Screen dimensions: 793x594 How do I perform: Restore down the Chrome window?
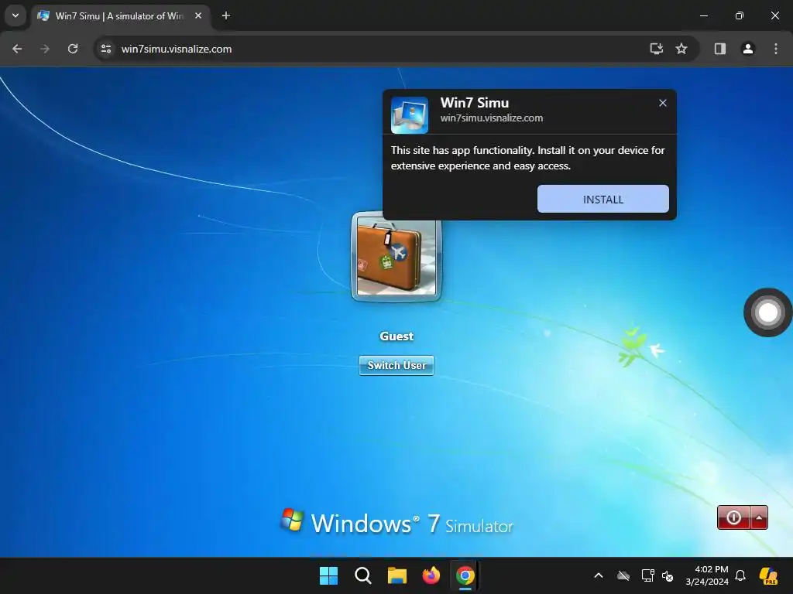(x=740, y=15)
